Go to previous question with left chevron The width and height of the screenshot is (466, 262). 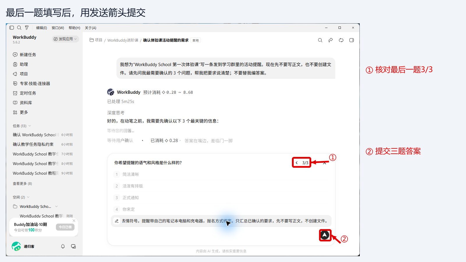click(297, 163)
